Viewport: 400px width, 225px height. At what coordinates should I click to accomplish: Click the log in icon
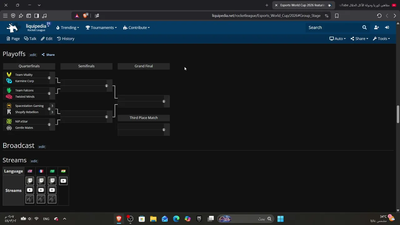[x=387, y=27]
